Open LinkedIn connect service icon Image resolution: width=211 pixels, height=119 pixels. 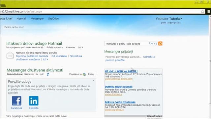[34, 100]
